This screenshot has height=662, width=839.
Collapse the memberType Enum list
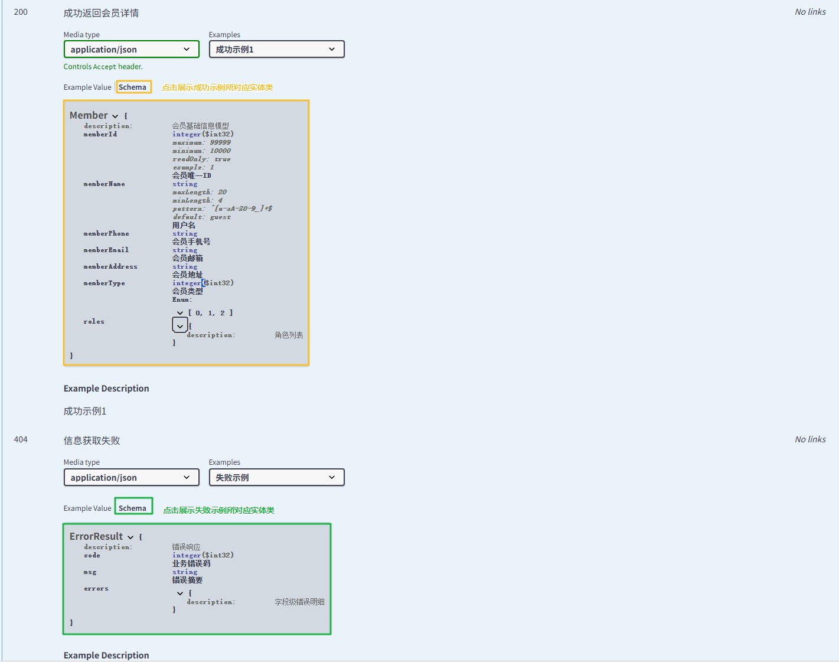[180, 312]
